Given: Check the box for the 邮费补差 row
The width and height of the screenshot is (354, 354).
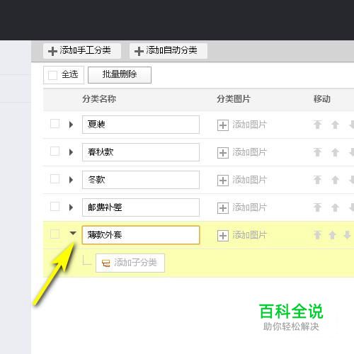Looking at the screenshot, I should [55, 207].
